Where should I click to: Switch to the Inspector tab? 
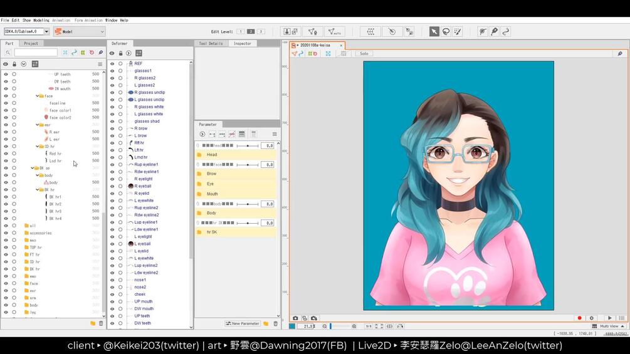coord(242,43)
